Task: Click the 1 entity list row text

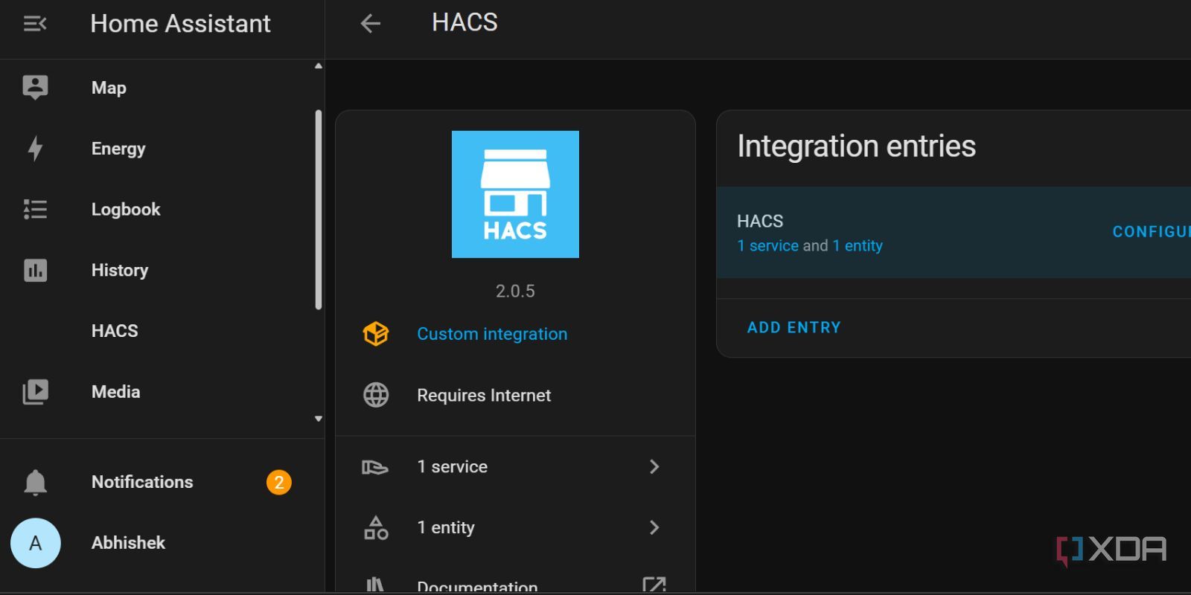Action: pyautogui.click(x=445, y=527)
